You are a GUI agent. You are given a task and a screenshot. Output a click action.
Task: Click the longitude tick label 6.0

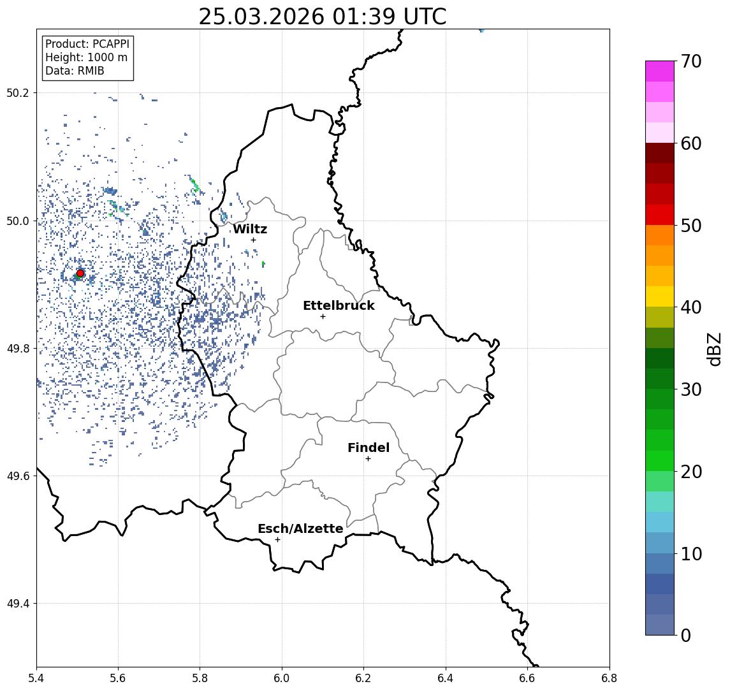click(282, 678)
